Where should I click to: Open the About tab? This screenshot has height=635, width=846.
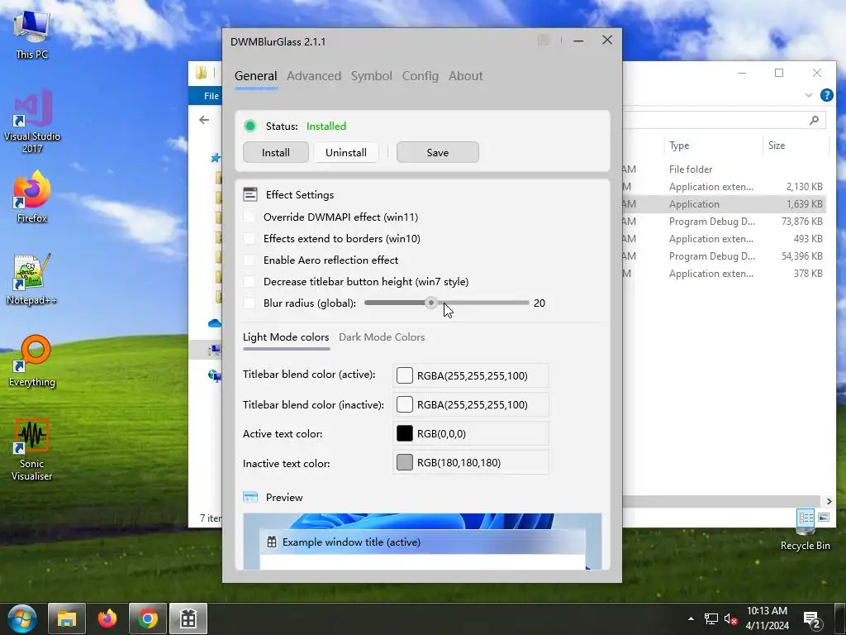point(466,76)
